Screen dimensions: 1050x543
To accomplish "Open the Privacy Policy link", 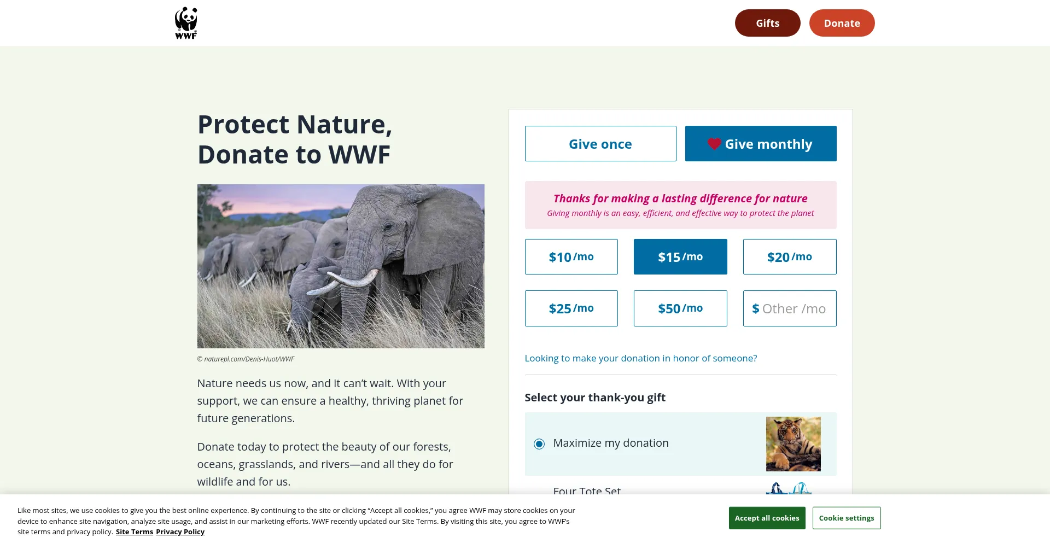I will coord(180,532).
